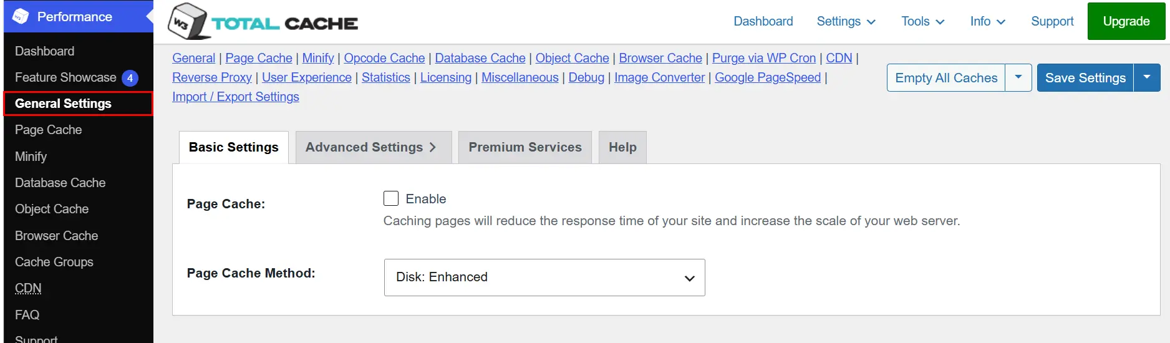Follow the Google PageSpeed link
1170x343 pixels.
[768, 77]
